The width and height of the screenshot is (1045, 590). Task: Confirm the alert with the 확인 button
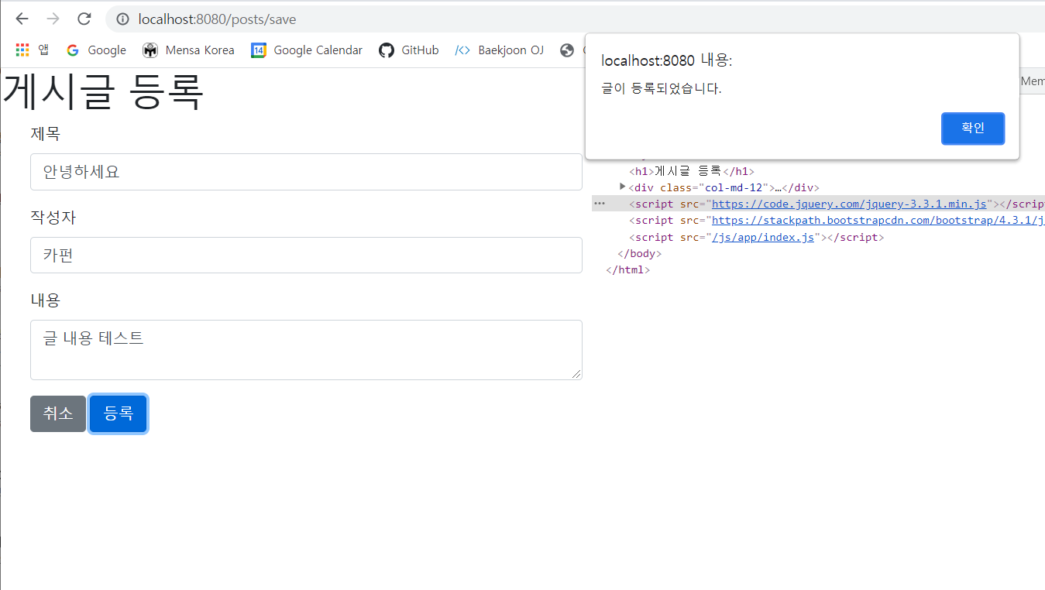(973, 129)
